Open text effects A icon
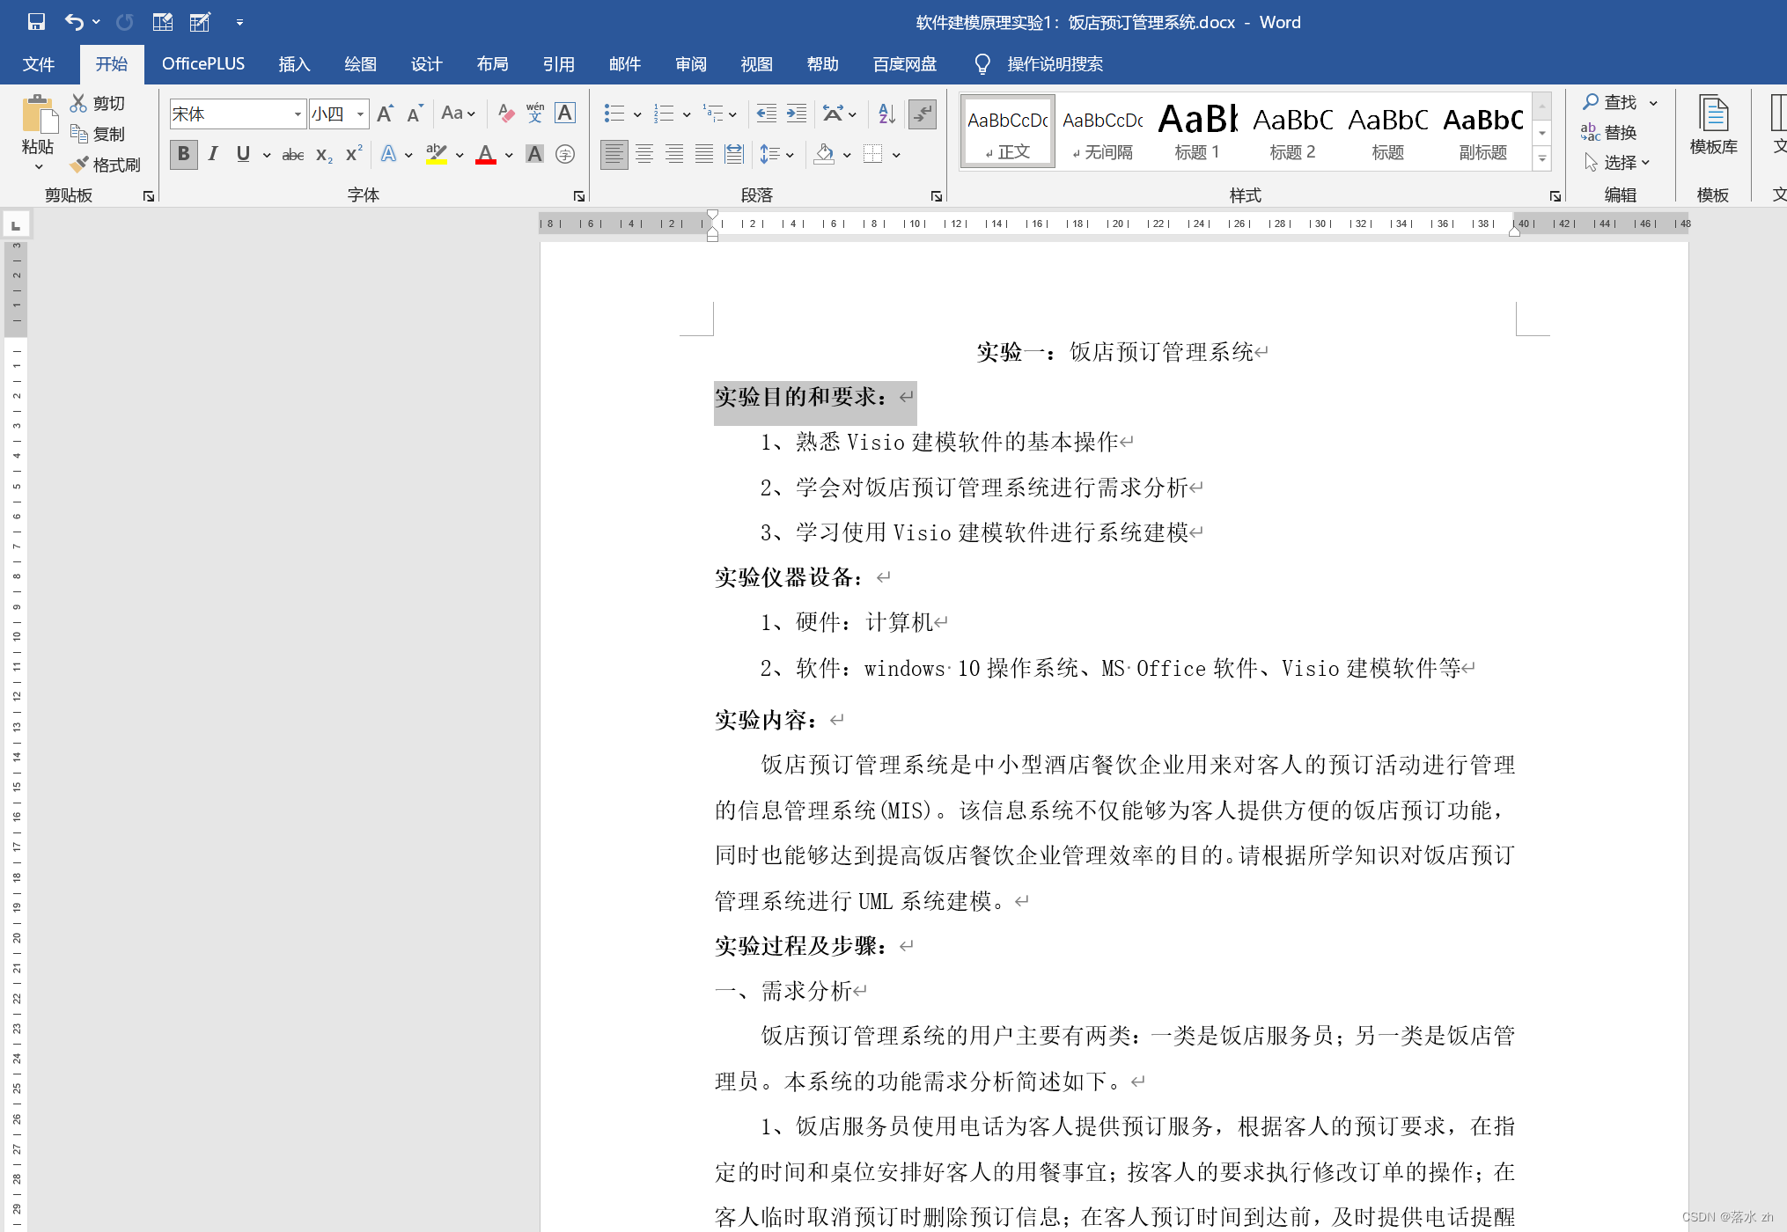 388,155
